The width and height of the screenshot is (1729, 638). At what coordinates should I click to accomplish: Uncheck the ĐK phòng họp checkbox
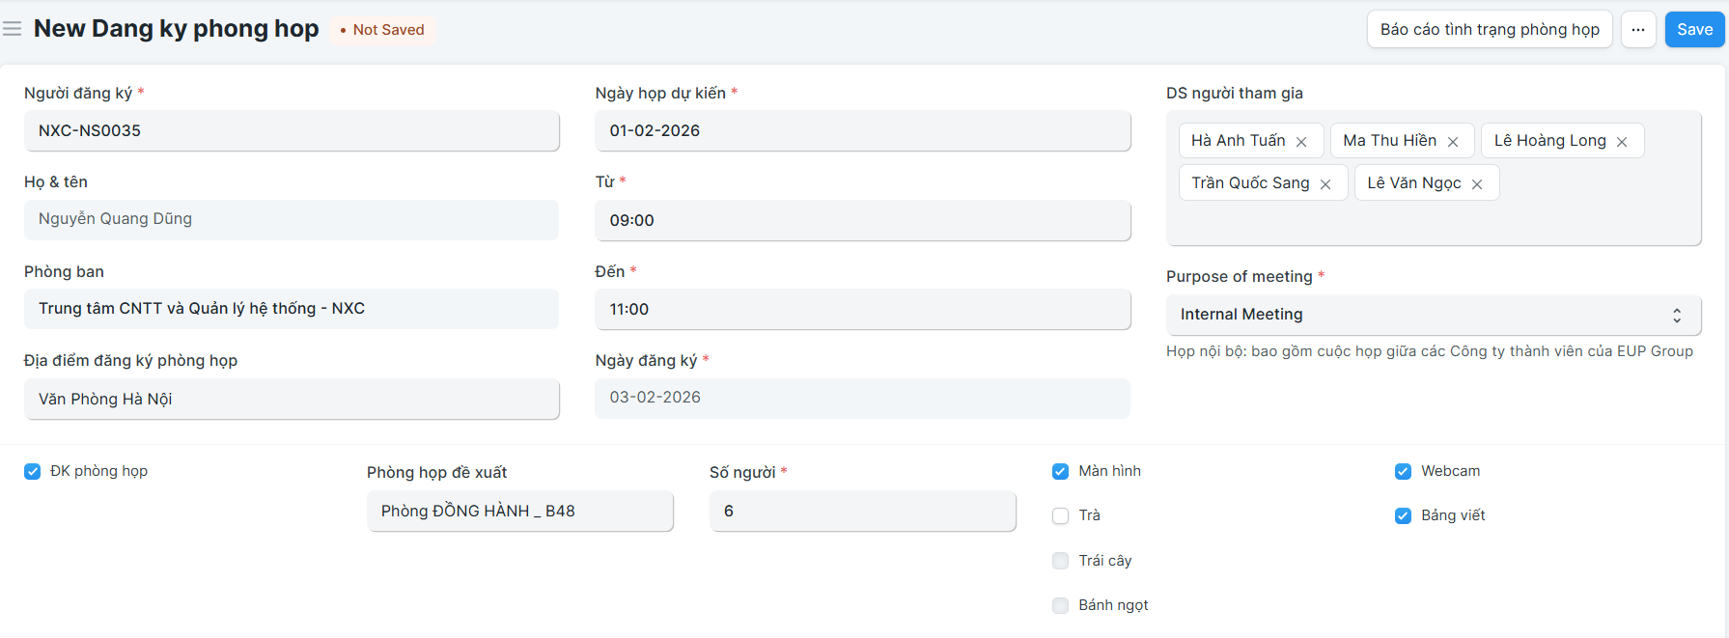[x=33, y=471]
